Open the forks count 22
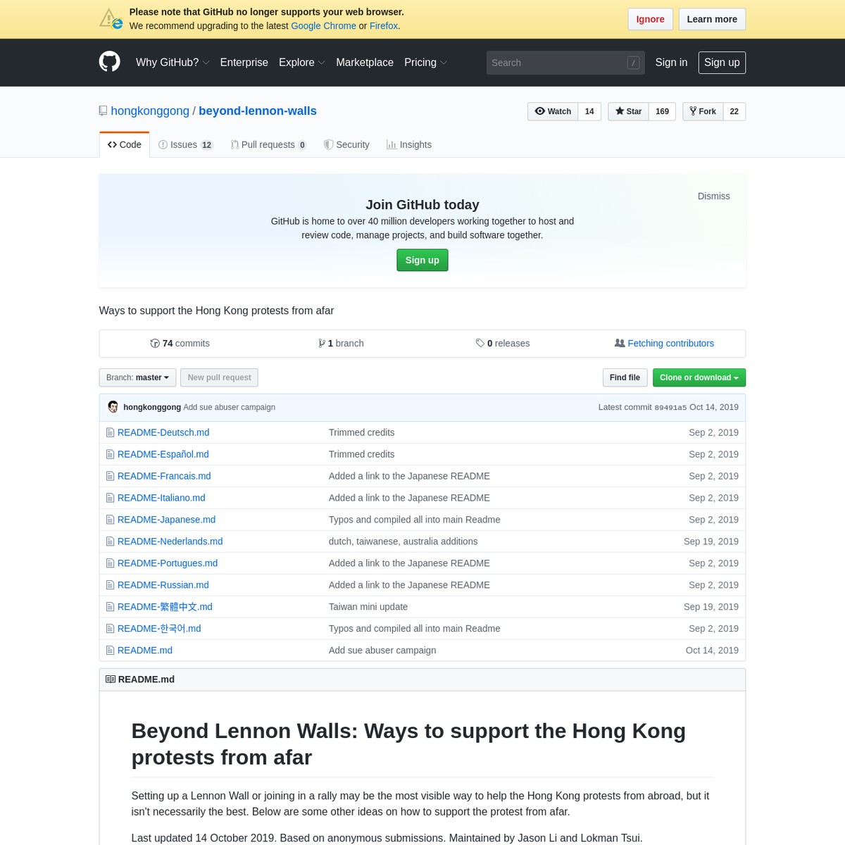The width and height of the screenshot is (845, 845). pos(734,111)
